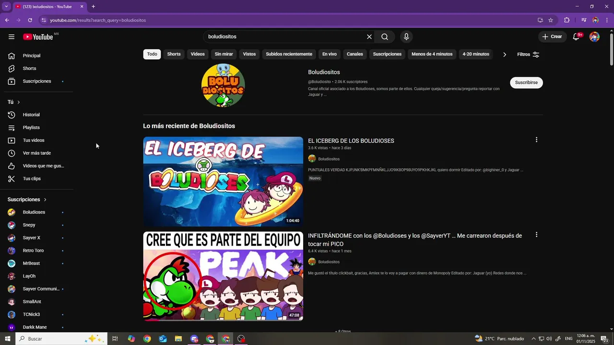614x345 pixels.
Task: Select the Subidos recientemente filter chip
Action: click(289, 54)
